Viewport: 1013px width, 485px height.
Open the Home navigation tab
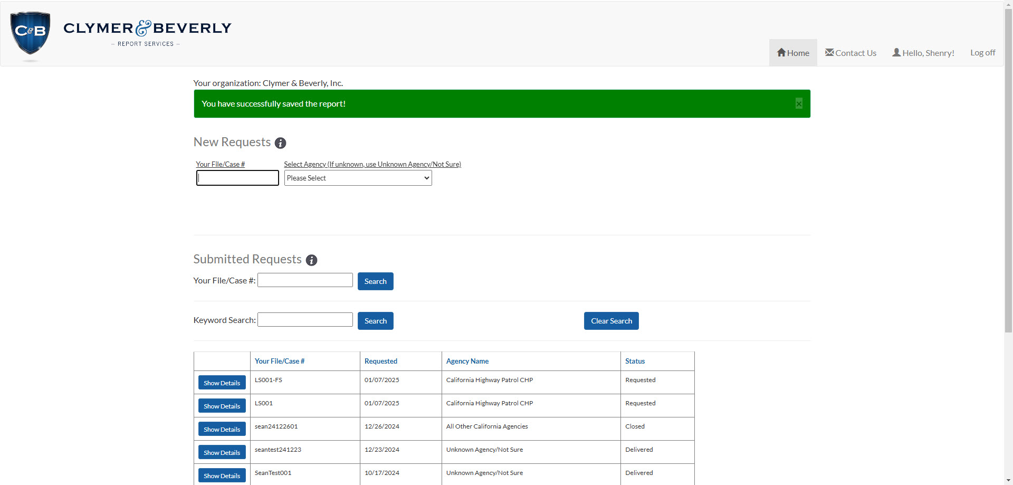click(793, 53)
